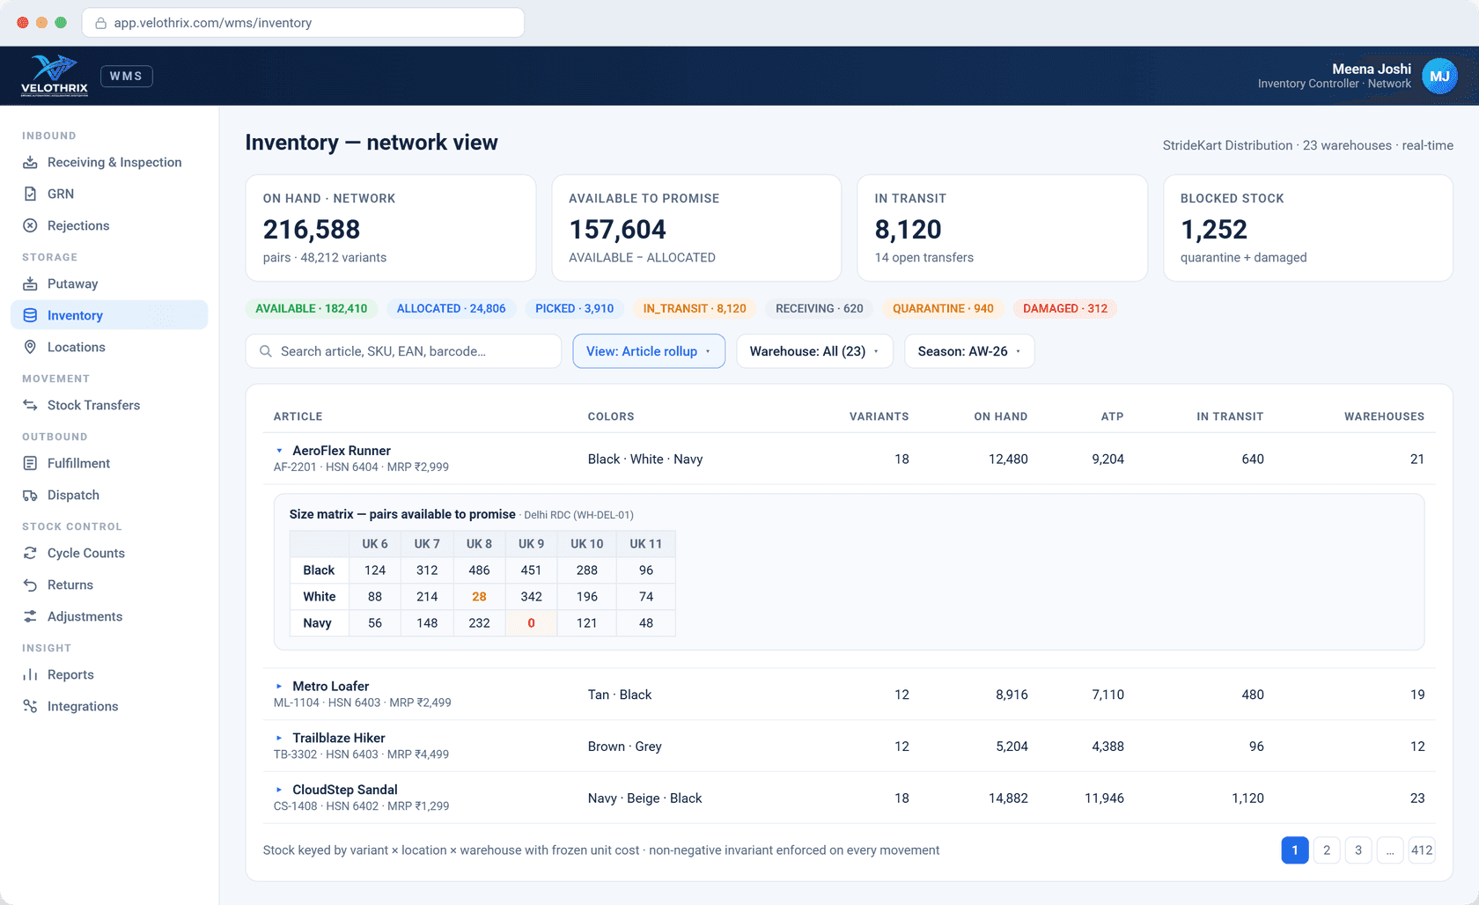Click the In Transit summary card

coord(1003,228)
